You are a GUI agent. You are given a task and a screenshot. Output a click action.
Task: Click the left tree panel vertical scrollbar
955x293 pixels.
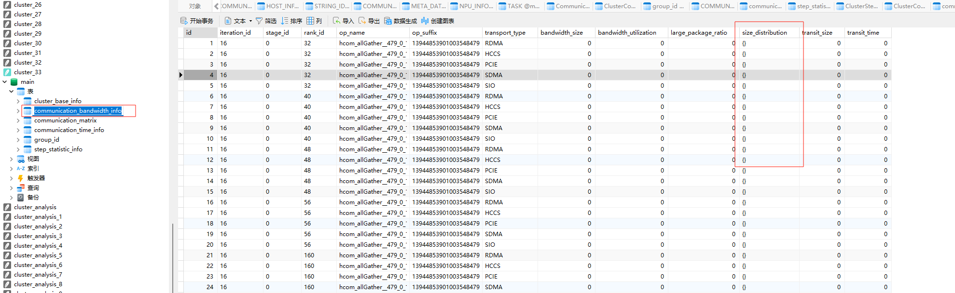pos(172,258)
